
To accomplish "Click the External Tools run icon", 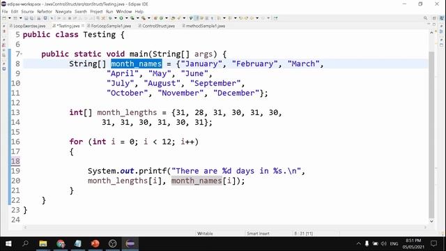I will click(144, 18).
